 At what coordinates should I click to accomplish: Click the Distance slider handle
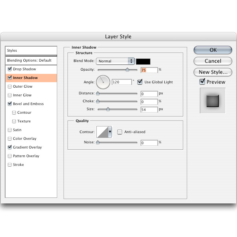[x=98, y=93]
